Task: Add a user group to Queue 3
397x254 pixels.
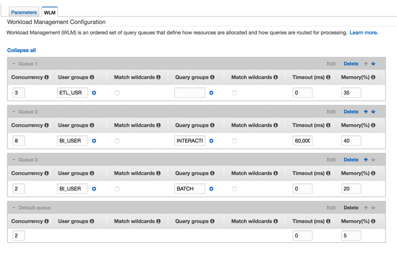Action: [94, 189]
